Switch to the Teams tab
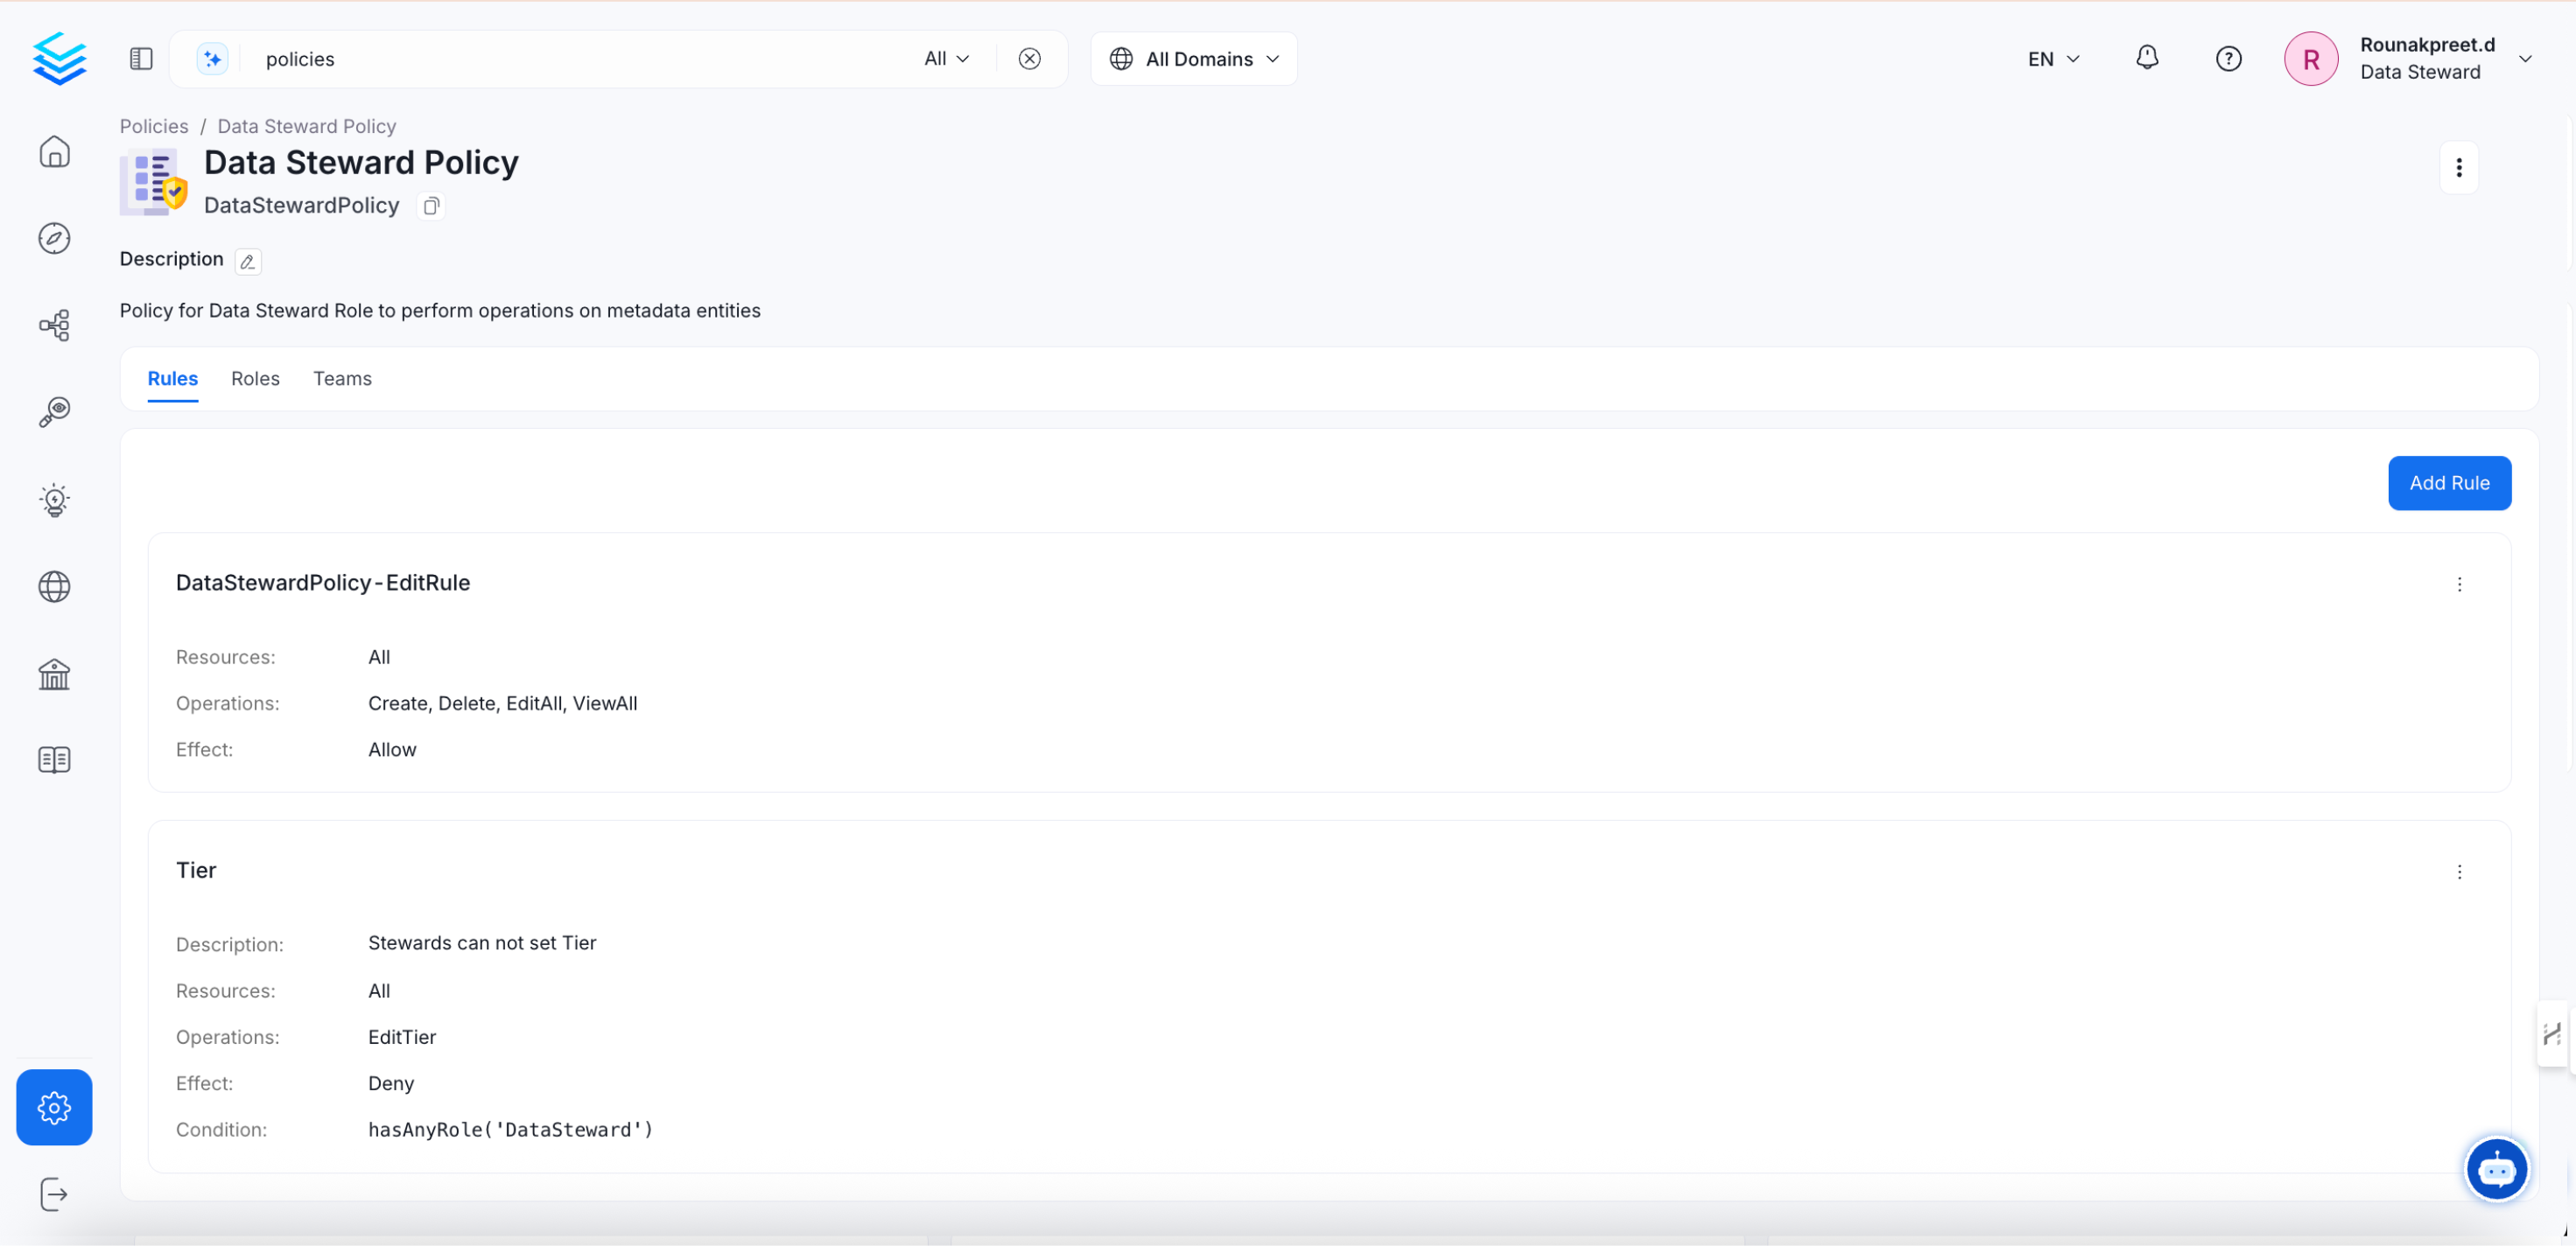Image resolution: width=2576 pixels, height=1246 pixels. point(342,379)
